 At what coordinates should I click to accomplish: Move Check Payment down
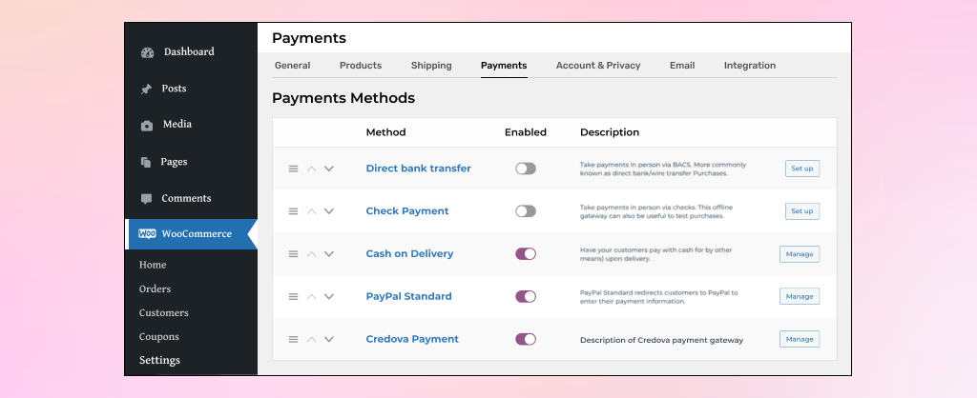329,211
